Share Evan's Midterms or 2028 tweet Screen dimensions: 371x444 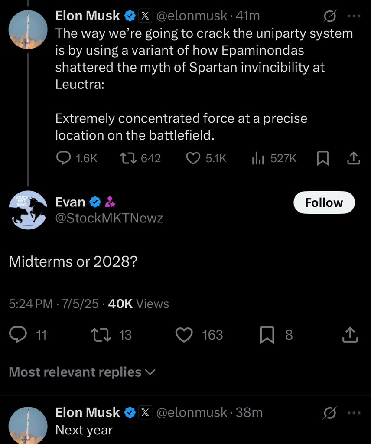tap(350, 334)
